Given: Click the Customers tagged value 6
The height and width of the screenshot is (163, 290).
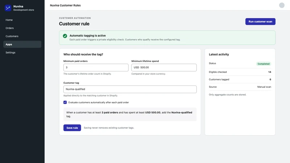Looking at the screenshot, I should pos(270,79).
